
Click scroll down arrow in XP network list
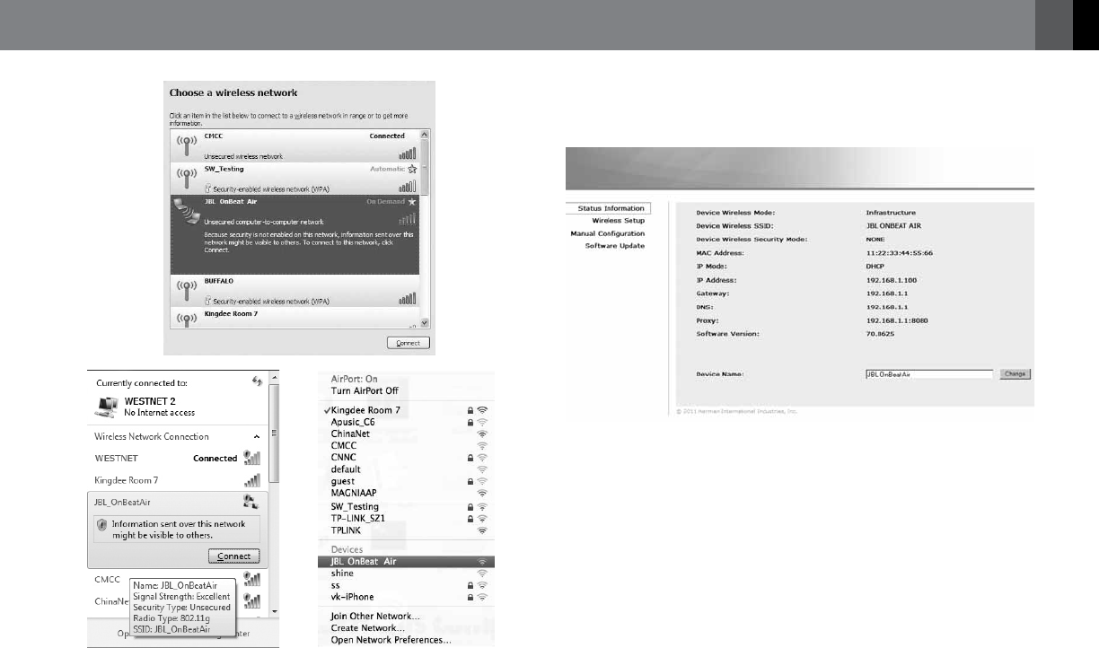(426, 323)
